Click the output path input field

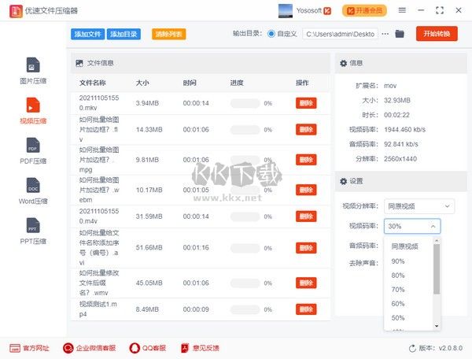pyautogui.click(x=340, y=34)
